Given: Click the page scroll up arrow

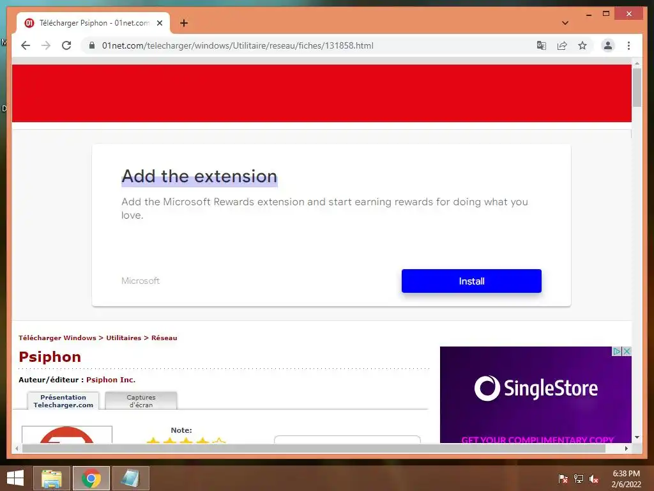Looking at the screenshot, I should (637, 63).
